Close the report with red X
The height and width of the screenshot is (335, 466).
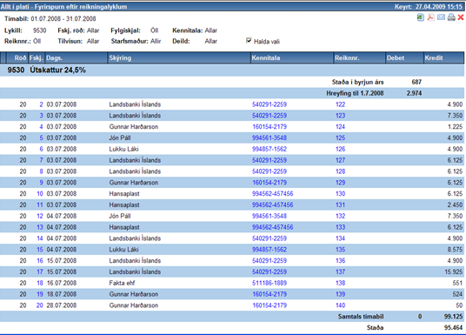(461, 17)
